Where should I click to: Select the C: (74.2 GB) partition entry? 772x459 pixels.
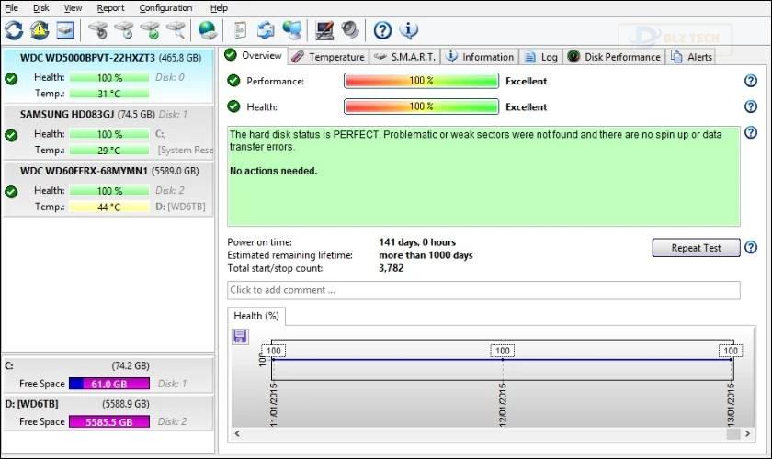(108, 375)
